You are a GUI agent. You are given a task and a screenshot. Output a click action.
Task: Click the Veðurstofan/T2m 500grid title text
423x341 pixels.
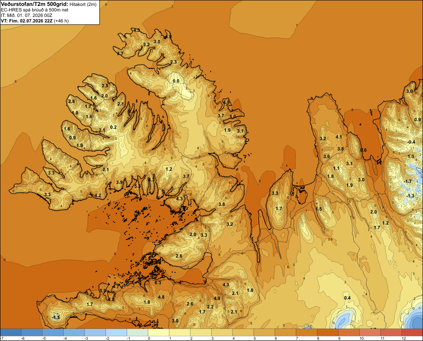[x=35, y=4]
